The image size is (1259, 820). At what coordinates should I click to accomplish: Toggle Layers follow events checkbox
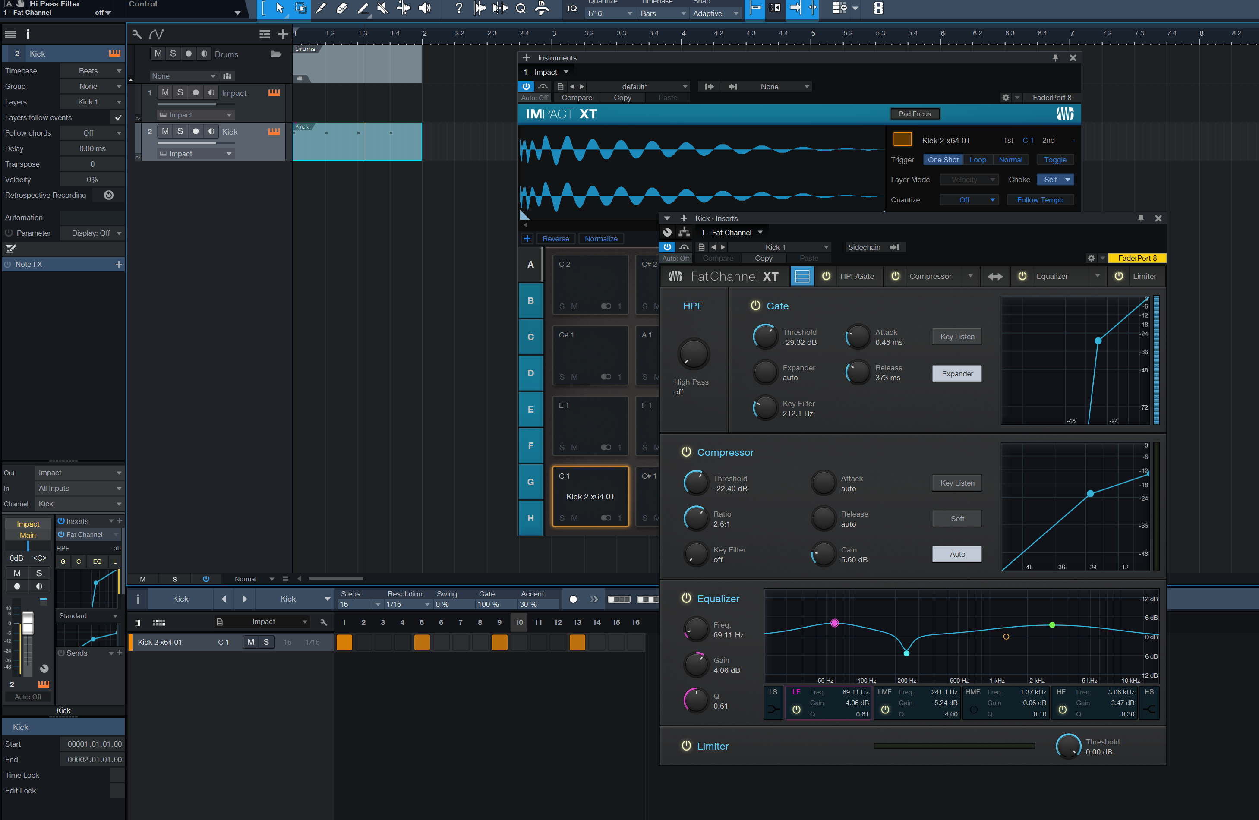pyautogui.click(x=119, y=117)
